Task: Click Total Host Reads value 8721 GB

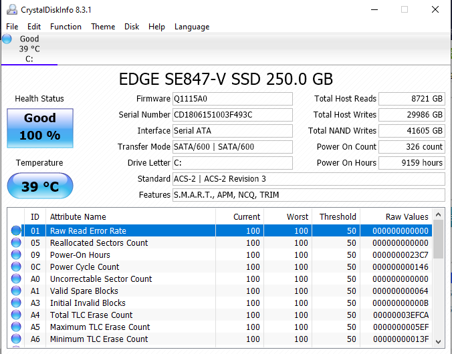Action: tap(412, 99)
